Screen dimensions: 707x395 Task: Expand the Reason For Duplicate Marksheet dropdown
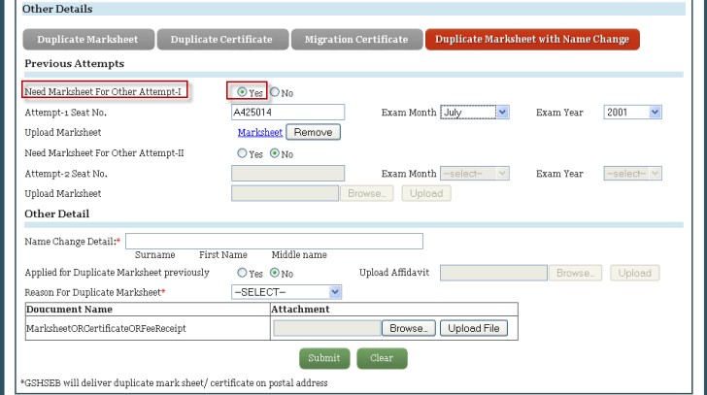click(x=287, y=291)
